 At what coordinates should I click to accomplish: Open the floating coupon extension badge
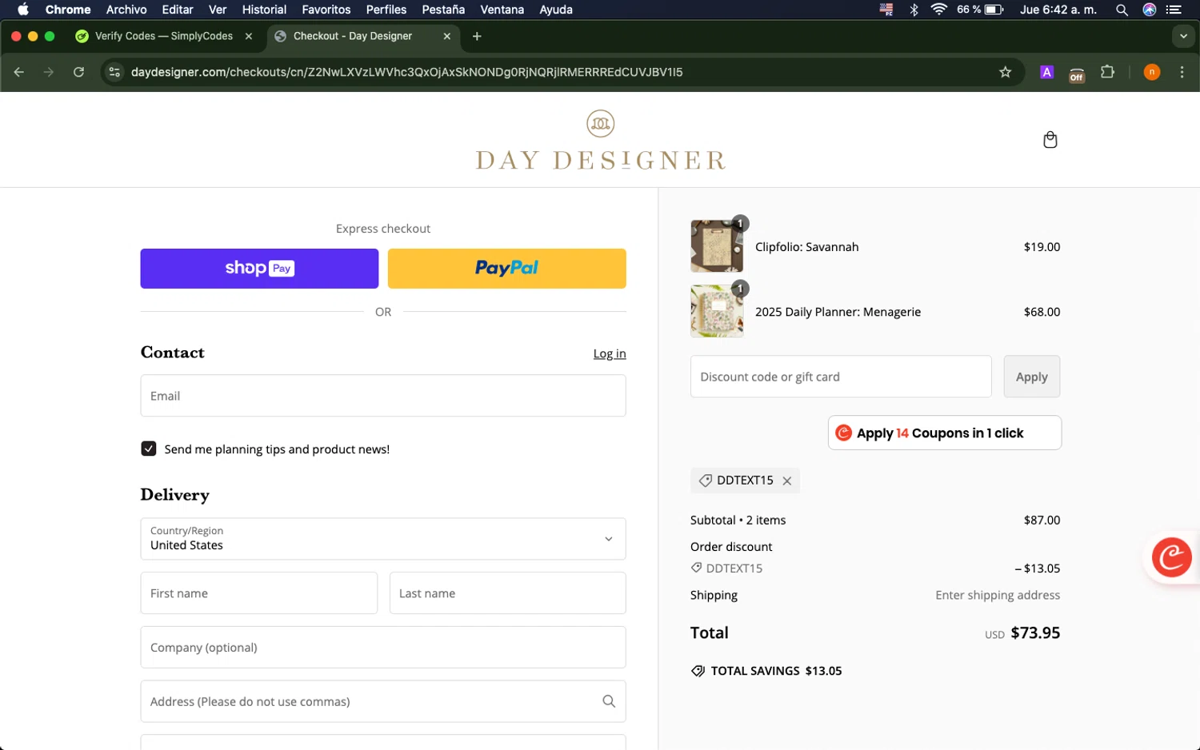[x=1171, y=557]
